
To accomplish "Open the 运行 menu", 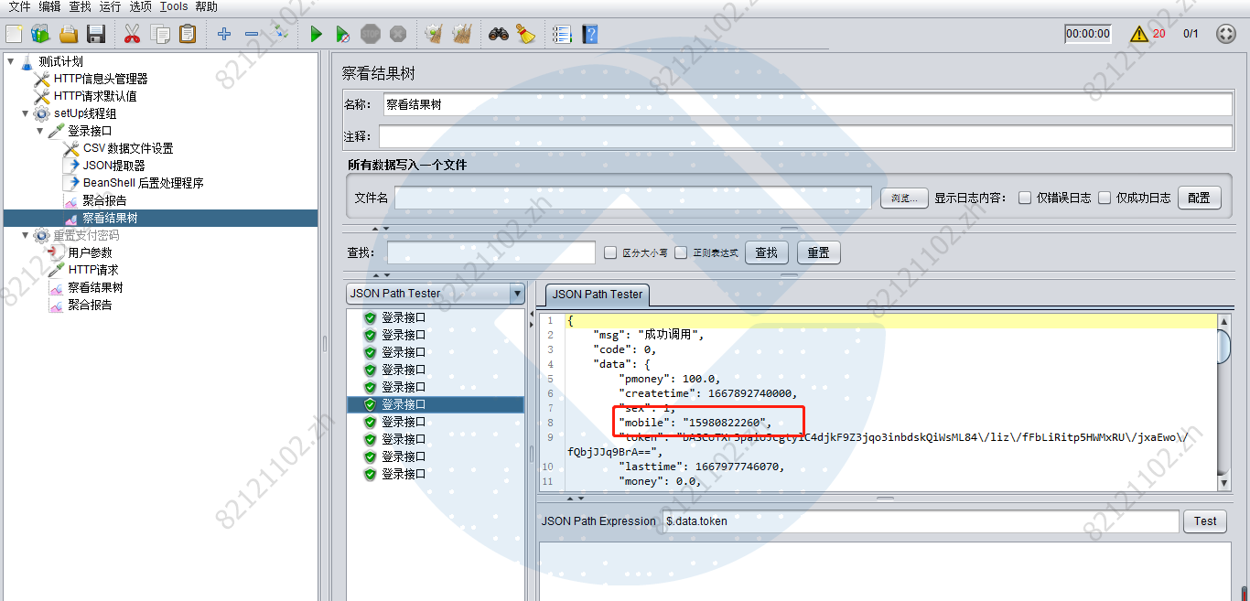I will (x=110, y=6).
